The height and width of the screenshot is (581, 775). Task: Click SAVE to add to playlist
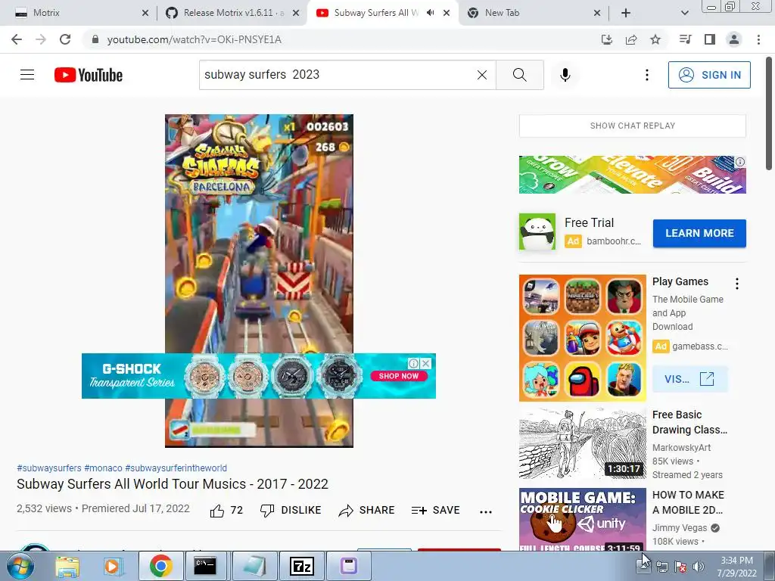click(435, 511)
